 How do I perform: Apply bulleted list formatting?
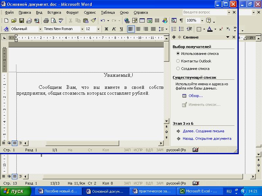point(181,29)
